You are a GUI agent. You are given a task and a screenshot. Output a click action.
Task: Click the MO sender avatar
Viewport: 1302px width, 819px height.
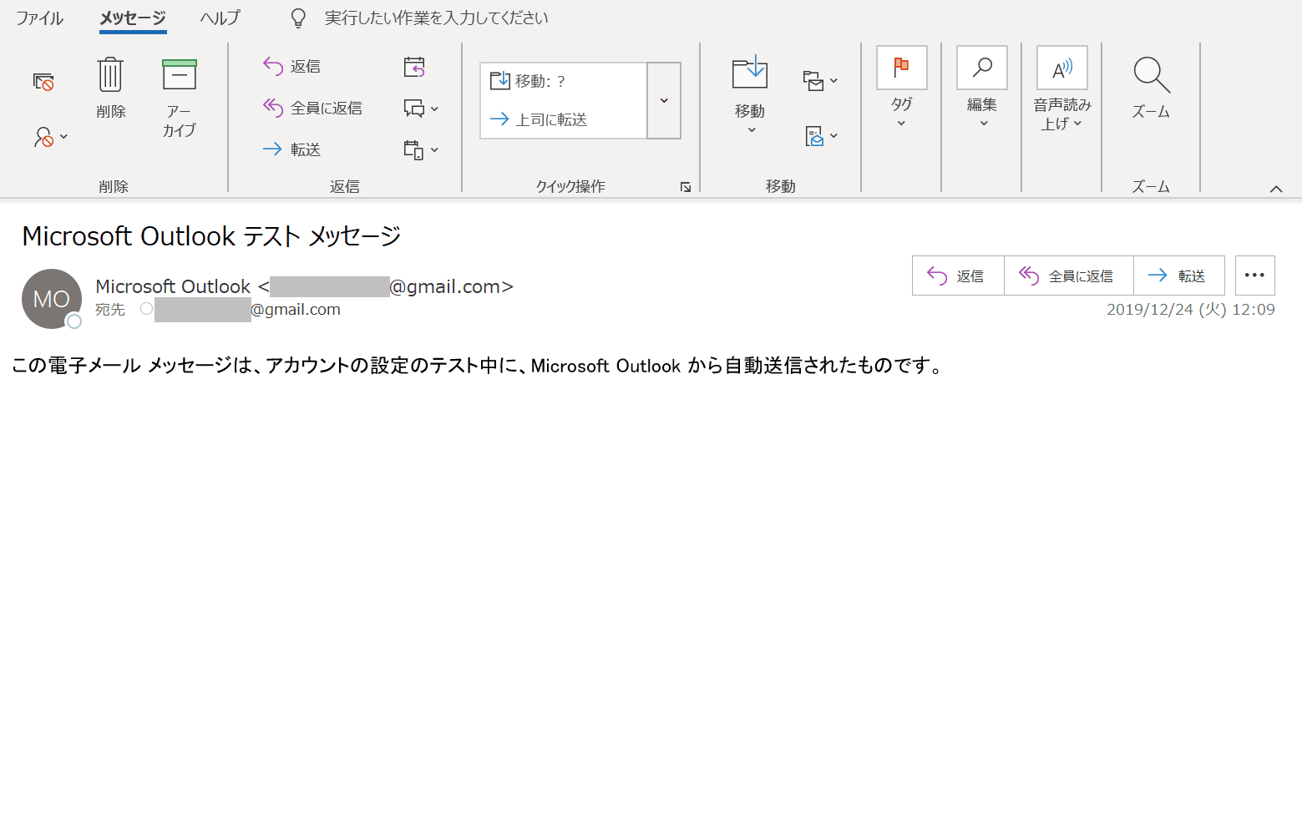tap(52, 299)
